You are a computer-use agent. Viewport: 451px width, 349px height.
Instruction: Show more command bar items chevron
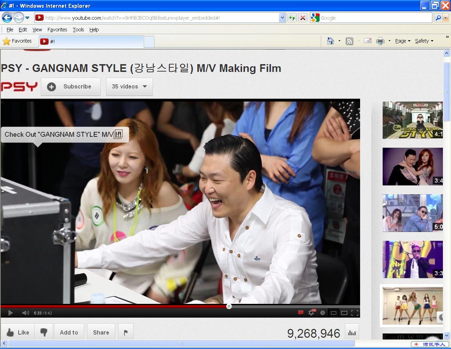pos(447,37)
